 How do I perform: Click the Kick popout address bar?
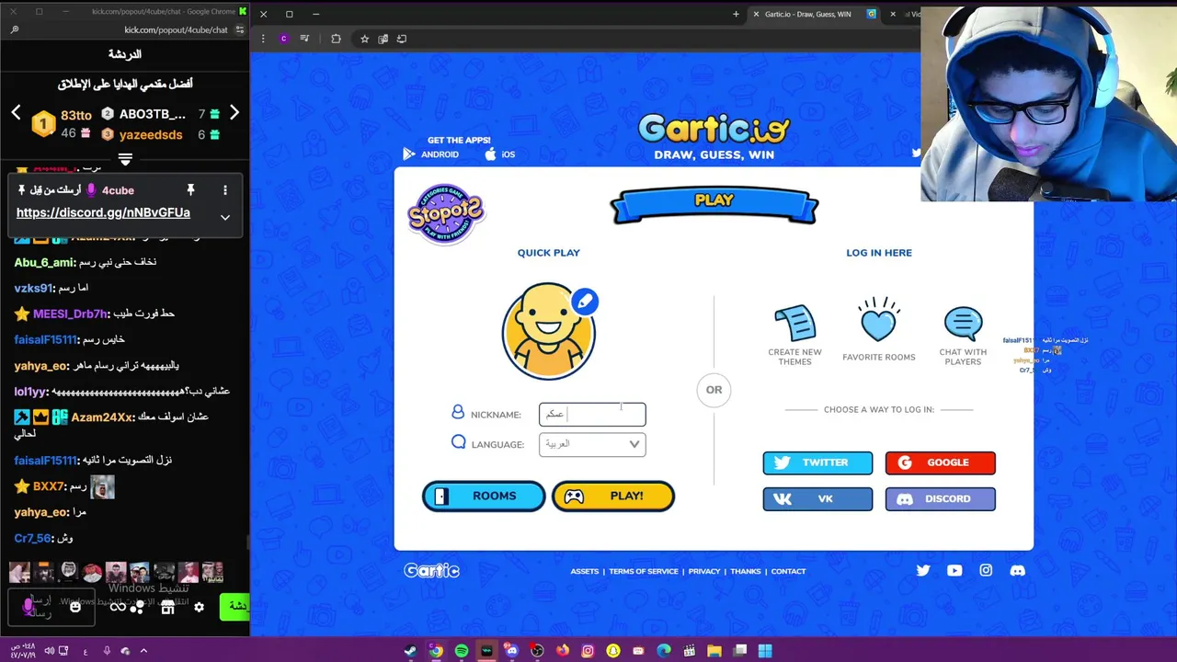click(175, 29)
